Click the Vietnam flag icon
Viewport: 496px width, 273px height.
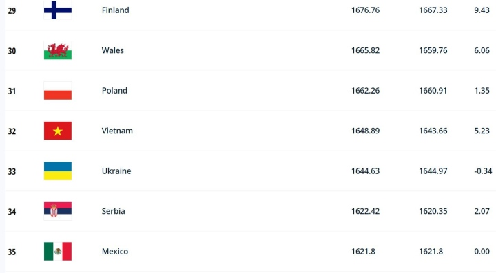[x=58, y=131]
